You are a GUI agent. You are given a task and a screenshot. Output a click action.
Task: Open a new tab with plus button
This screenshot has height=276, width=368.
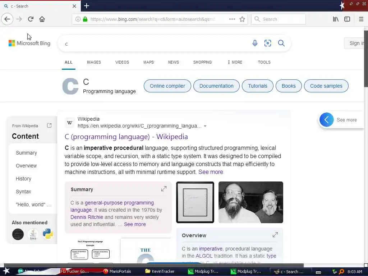click(86, 6)
